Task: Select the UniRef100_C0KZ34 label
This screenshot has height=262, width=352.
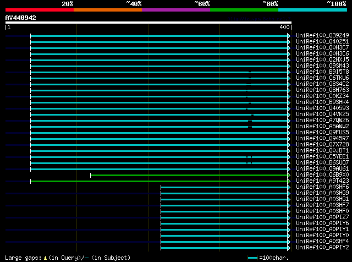Action: tap(322, 96)
